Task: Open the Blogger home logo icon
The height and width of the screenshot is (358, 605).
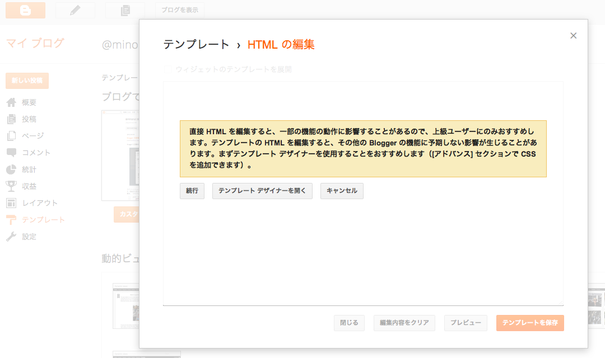Action: [24, 10]
